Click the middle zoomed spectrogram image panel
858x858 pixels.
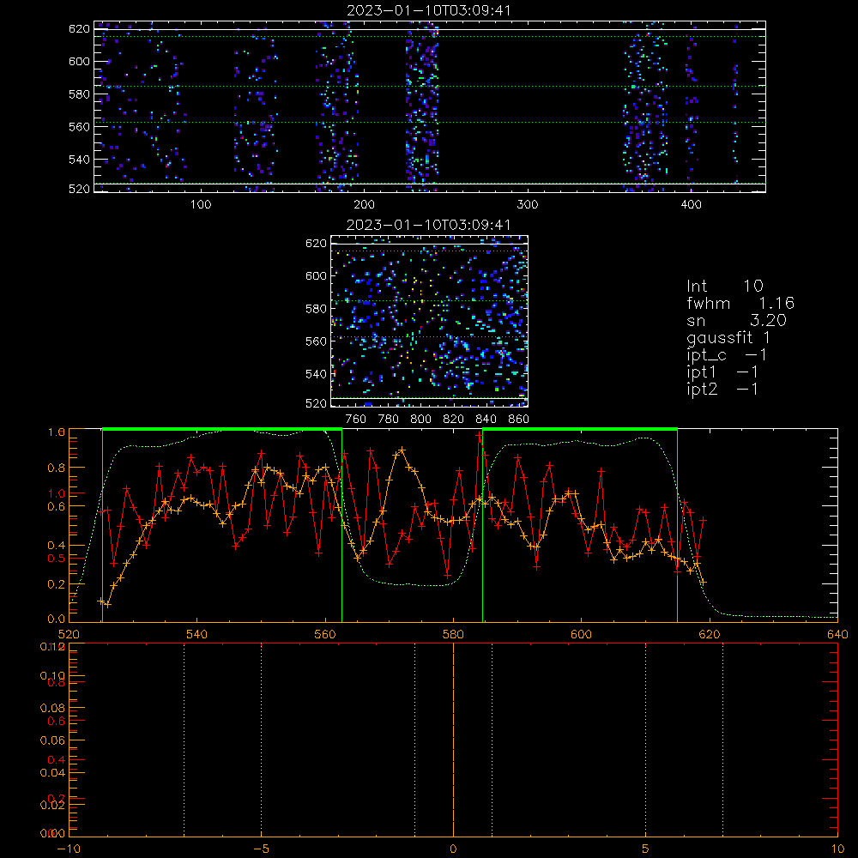(430, 321)
